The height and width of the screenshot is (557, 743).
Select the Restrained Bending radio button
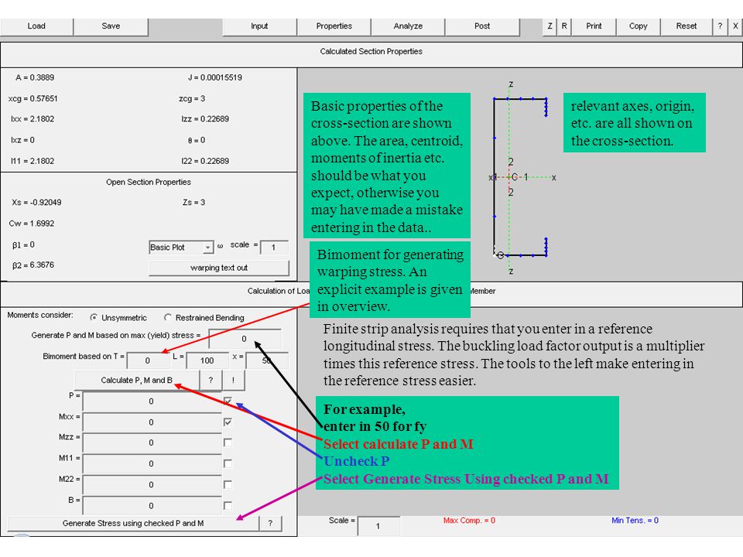tap(168, 317)
